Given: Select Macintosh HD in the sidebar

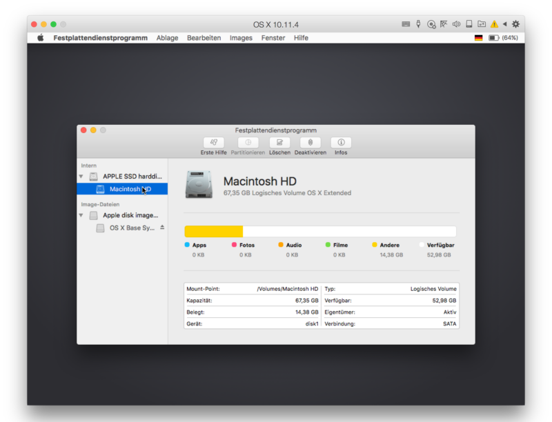Looking at the screenshot, I should 122,189.
